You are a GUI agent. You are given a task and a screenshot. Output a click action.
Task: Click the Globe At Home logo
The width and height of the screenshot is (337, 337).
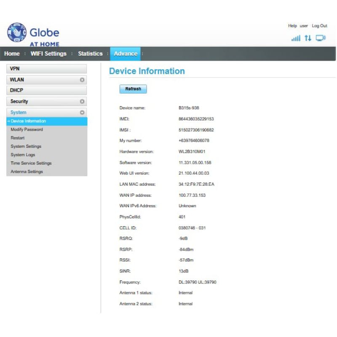[33, 34]
